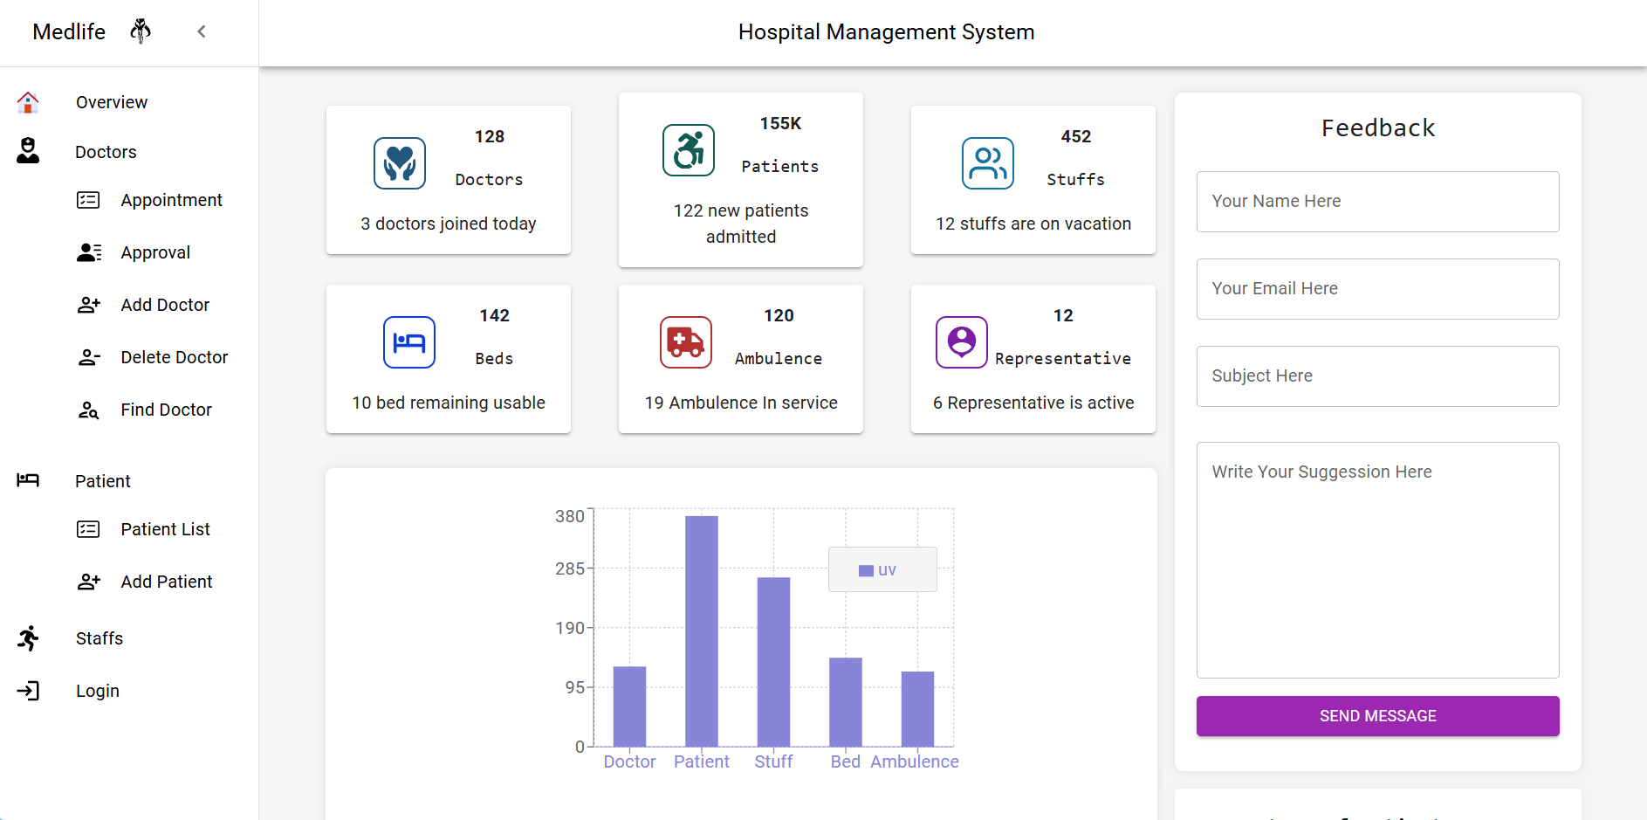Click the Stuff bar in the chart
The height and width of the screenshot is (820, 1647).
point(773,662)
